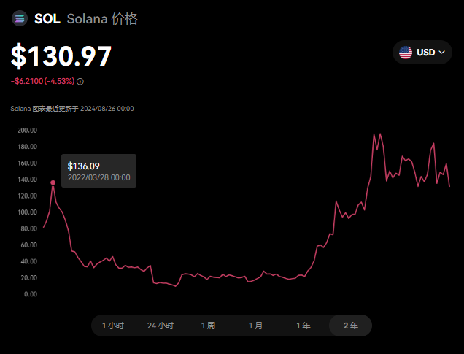Switch to the 1 年 chart view
Viewport: 464px width, 354px height.
pos(303,326)
